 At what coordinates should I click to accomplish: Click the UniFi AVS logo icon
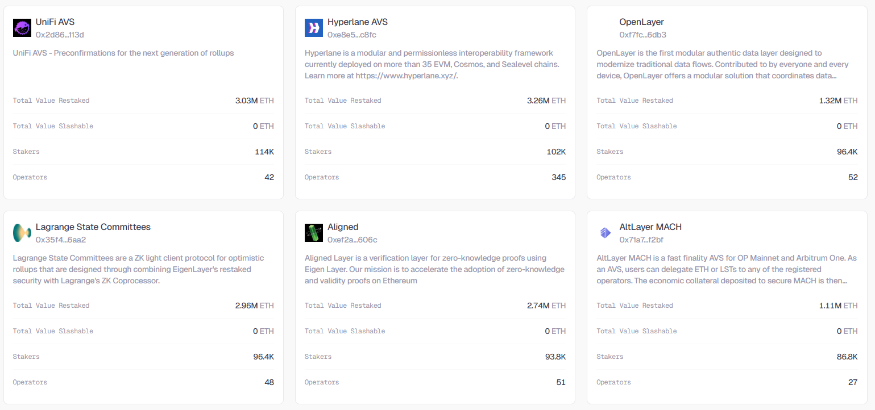coord(22,28)
